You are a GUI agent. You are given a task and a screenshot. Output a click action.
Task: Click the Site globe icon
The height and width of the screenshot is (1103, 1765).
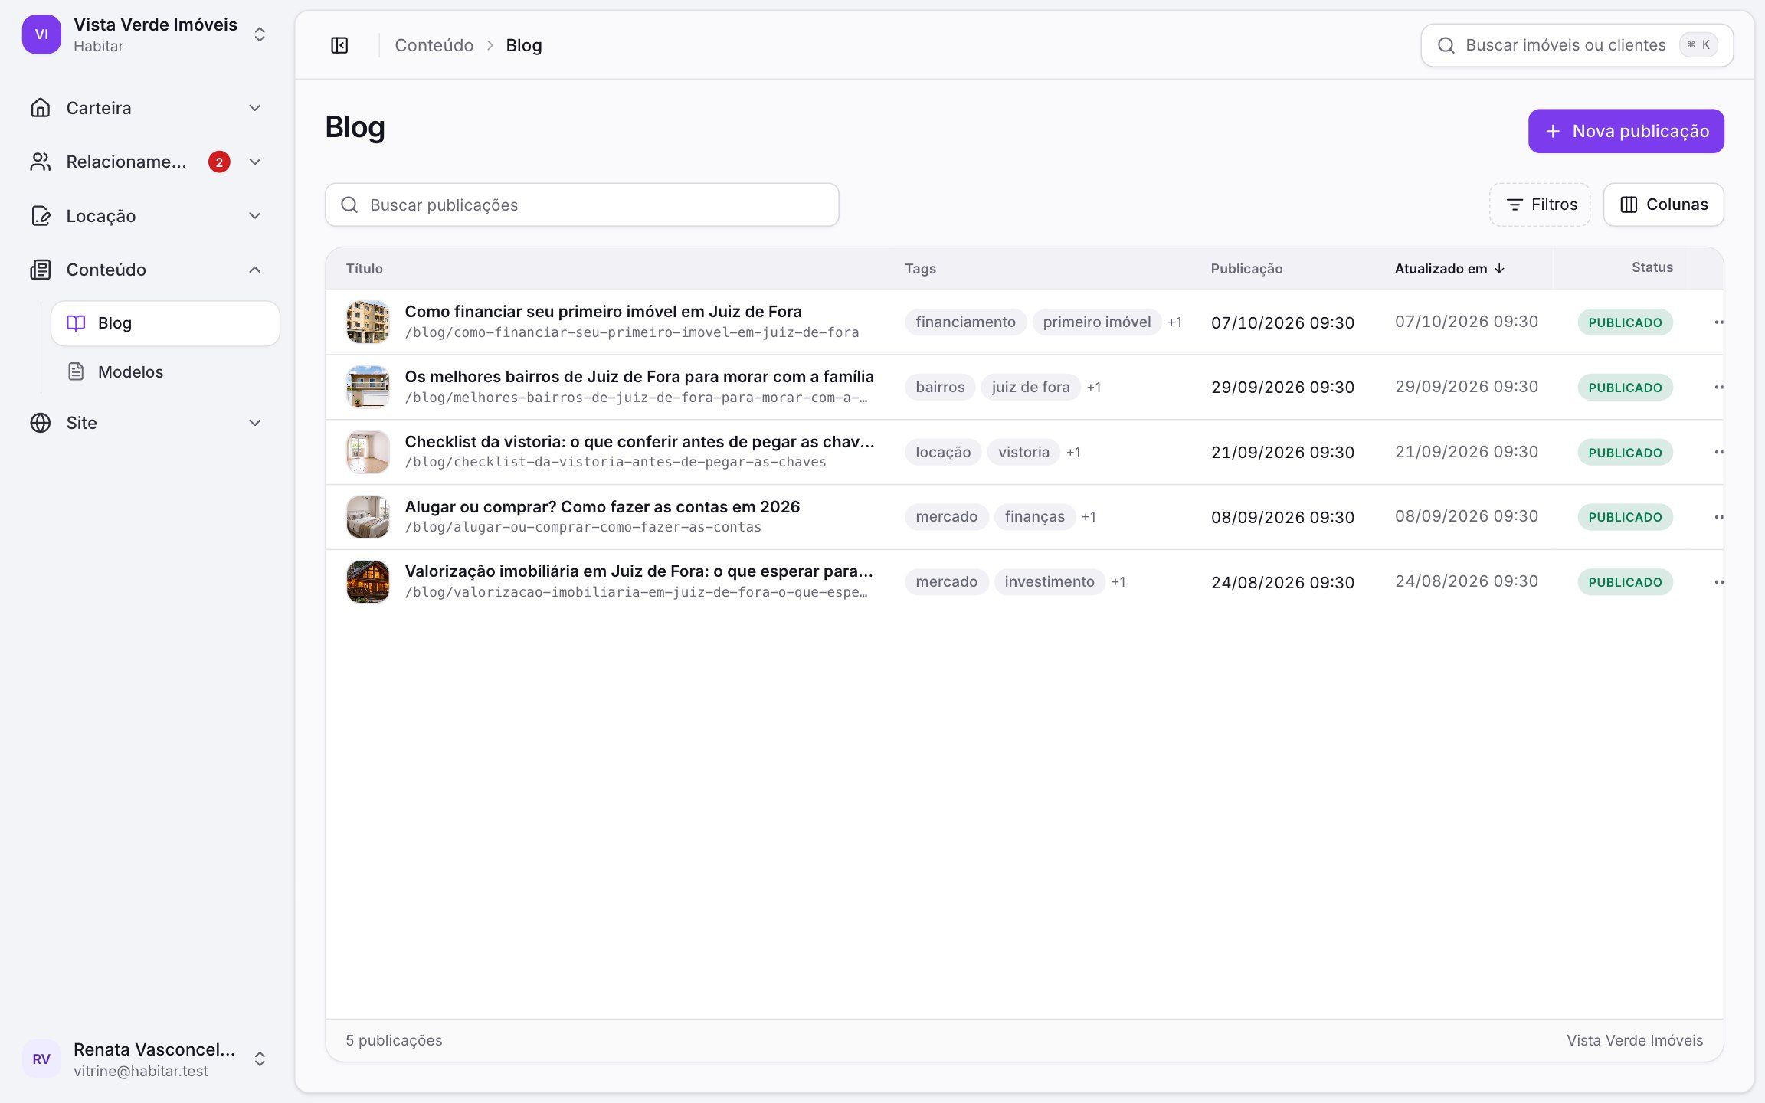pyautogui.click(x=41, y=423)
